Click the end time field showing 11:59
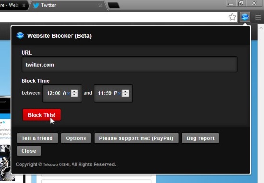Viewport: 264px width, 183px height. [x=113, y=93]
